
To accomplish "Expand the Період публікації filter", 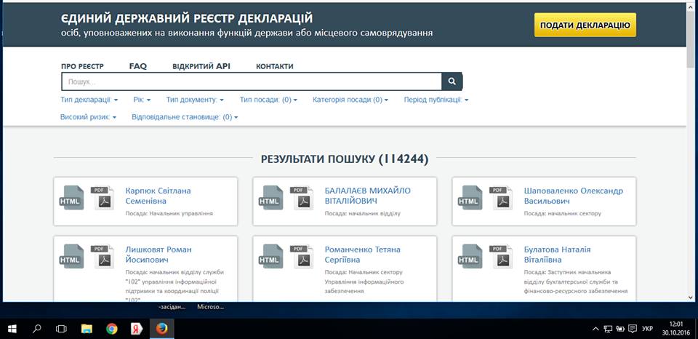I will 436,100.
